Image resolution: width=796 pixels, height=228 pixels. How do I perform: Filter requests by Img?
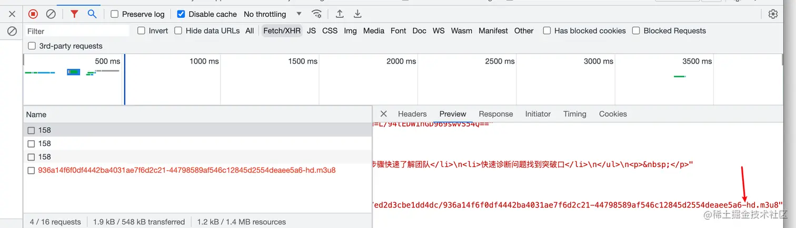(350, 30)
